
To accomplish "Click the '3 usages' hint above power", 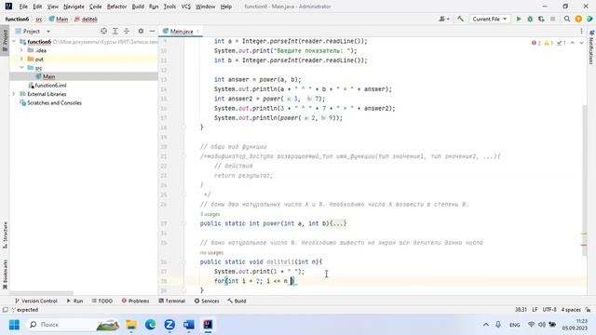I will pos(210,214).
